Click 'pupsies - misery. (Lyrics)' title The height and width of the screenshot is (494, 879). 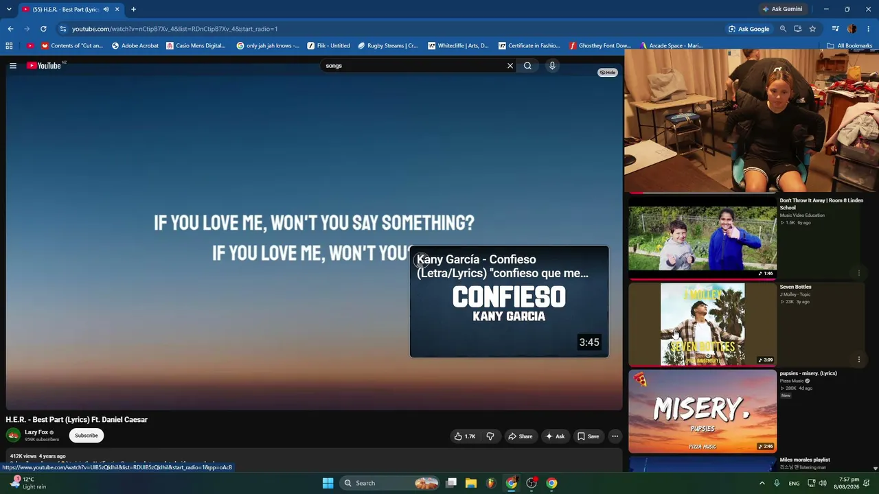tap(808, 373)
